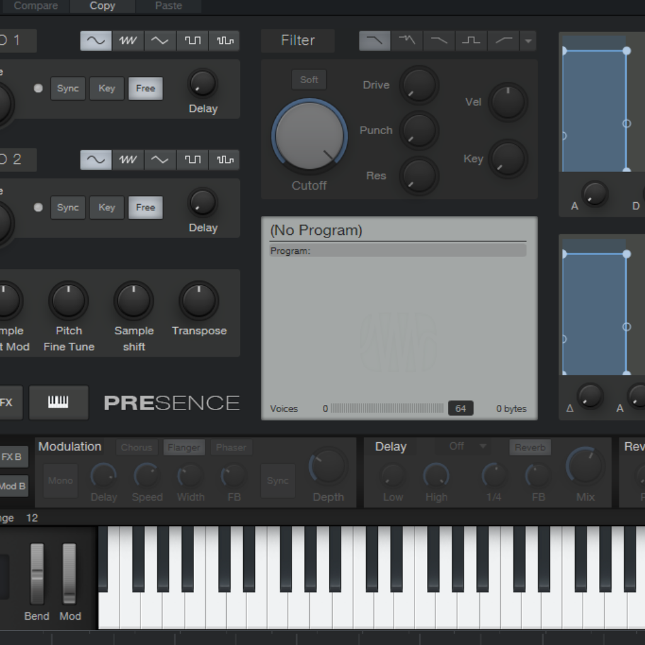Choose the high-pass filter type icon
Image resolution: width=645 pixels, height=645 pixels.
(503, 41)
